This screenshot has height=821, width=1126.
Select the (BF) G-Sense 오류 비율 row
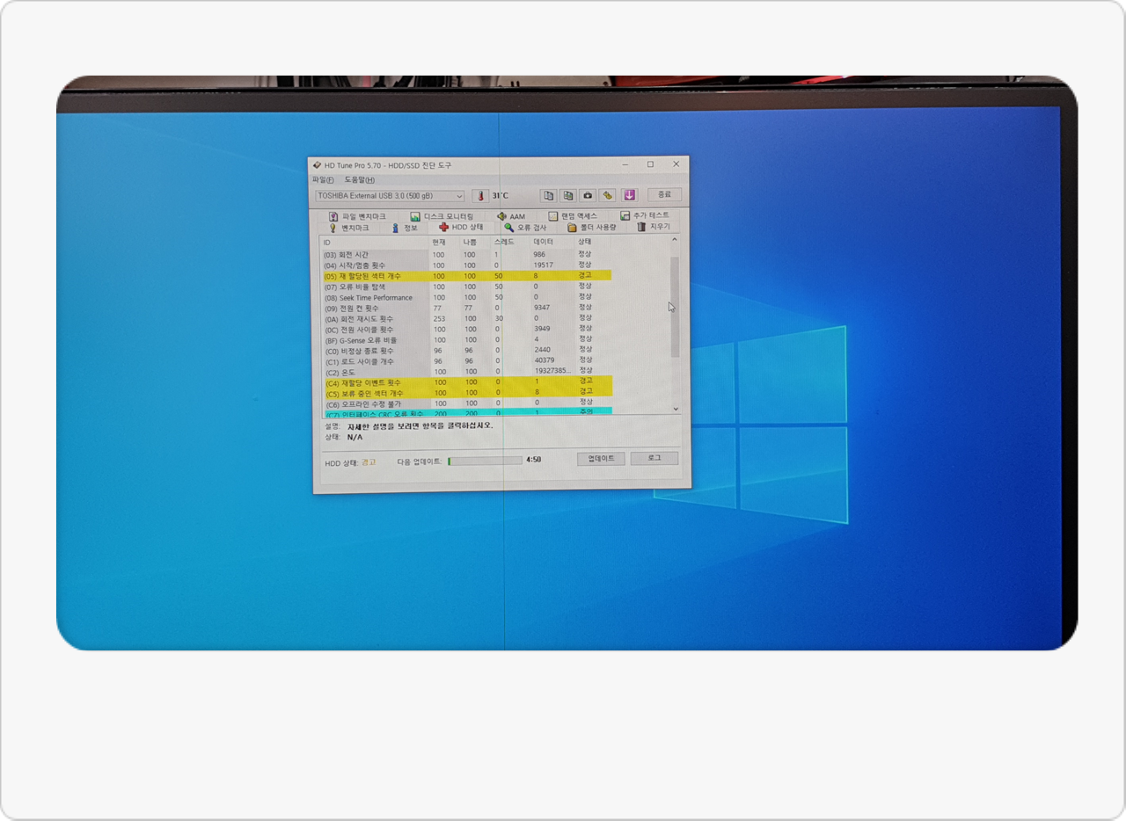pyautogui.click(x=466, y=339)
